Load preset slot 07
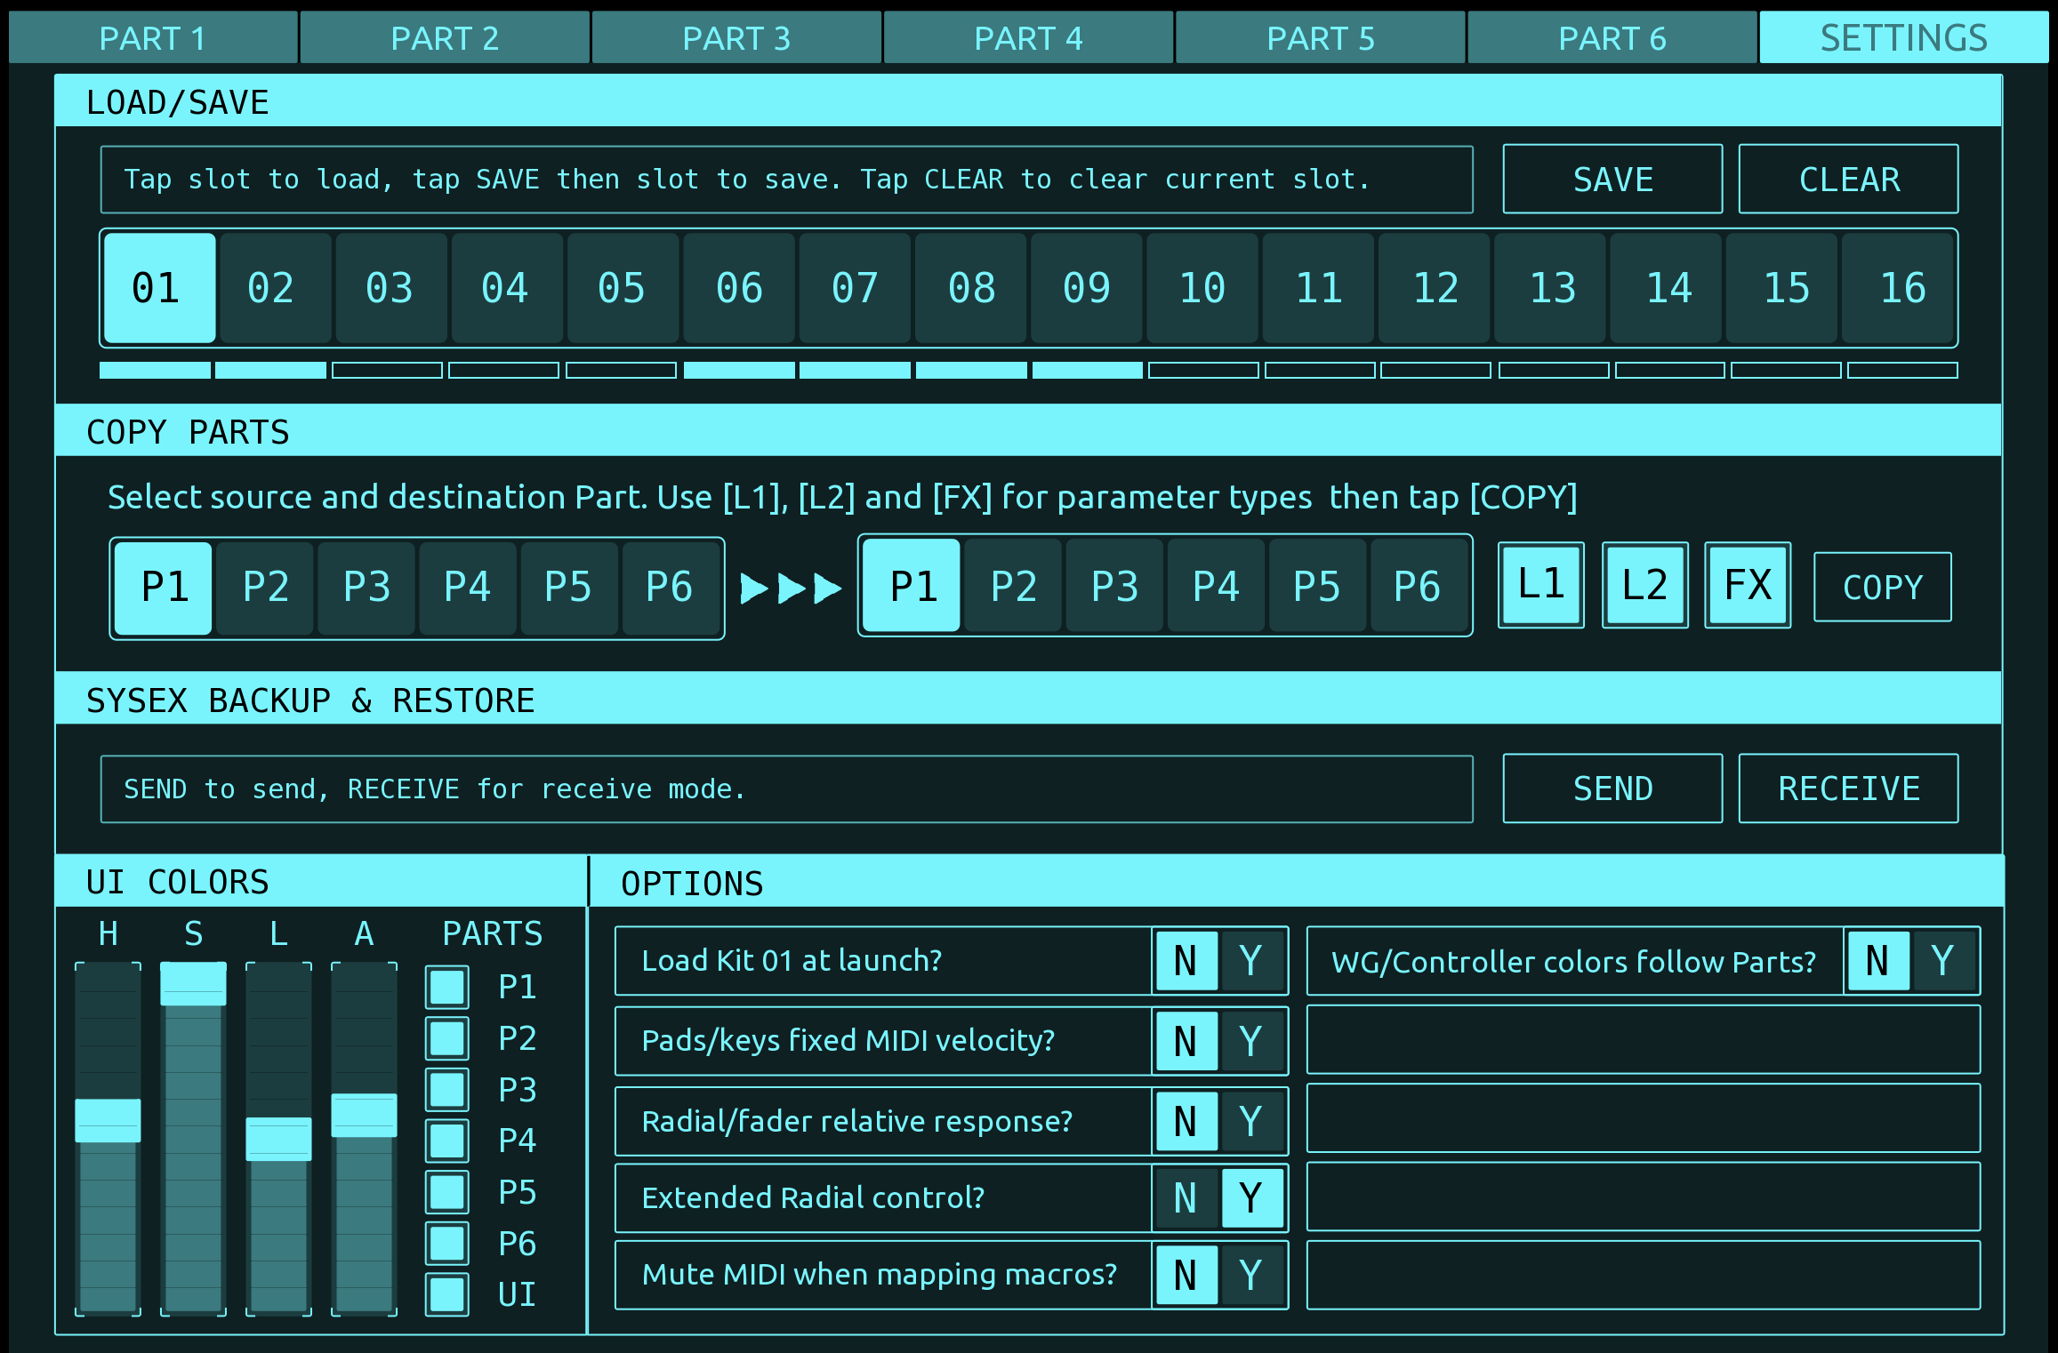 855,288
